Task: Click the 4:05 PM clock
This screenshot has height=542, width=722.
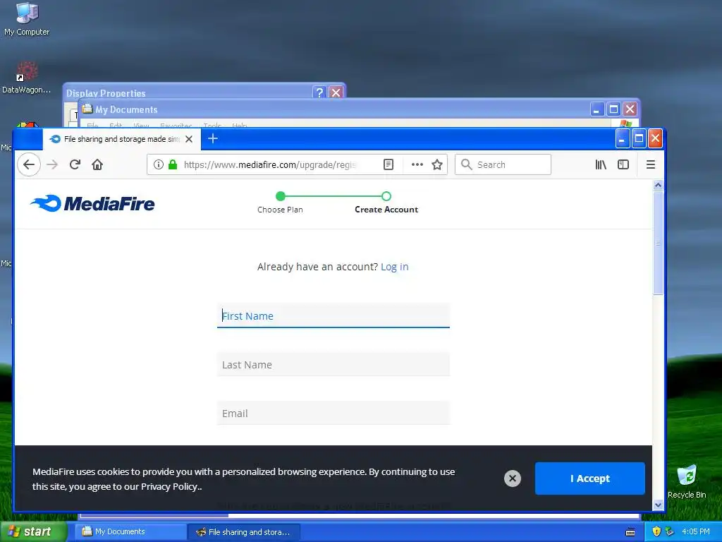Action: click(696, 531)
